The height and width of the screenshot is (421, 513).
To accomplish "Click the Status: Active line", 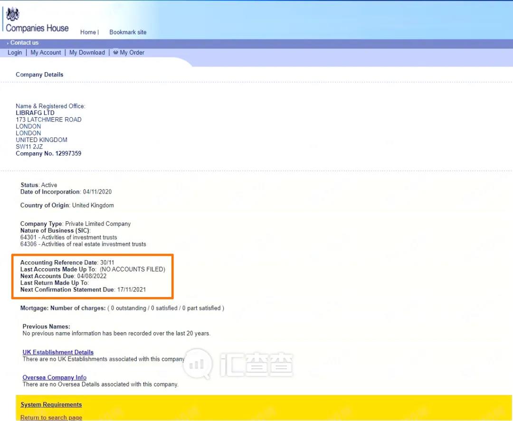I will (x=38, y=185).
